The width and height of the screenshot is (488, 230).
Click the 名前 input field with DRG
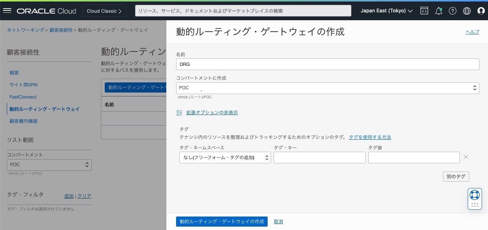click(327, 64)
